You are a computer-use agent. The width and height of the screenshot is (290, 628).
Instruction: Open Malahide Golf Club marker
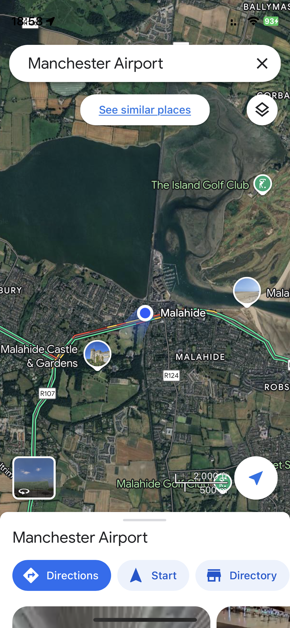223,483
